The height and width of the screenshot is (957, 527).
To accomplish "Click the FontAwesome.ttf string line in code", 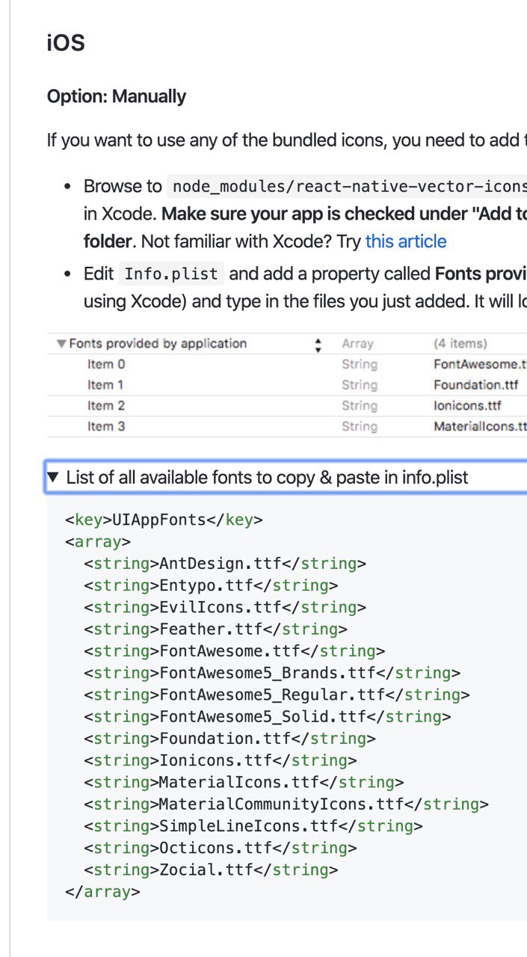I will (235, 650).
